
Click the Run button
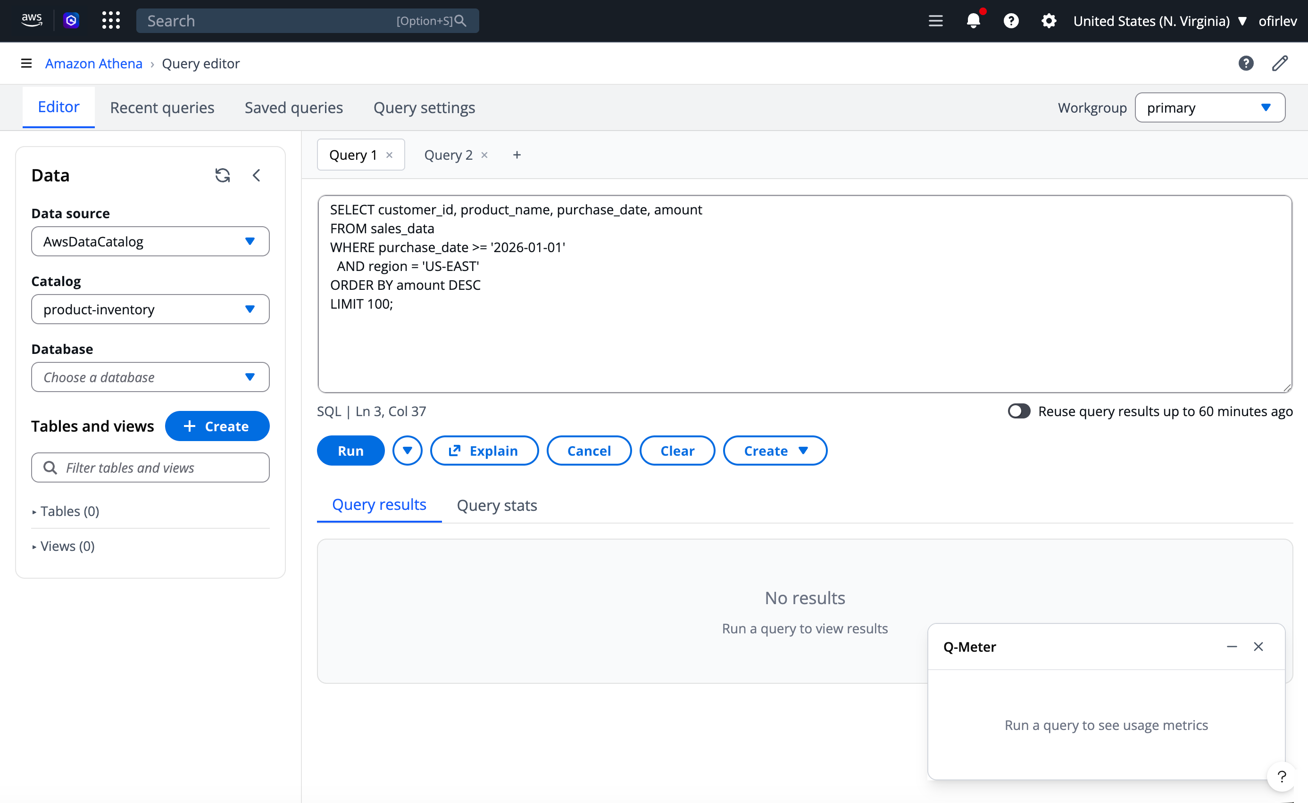point(350,451)
